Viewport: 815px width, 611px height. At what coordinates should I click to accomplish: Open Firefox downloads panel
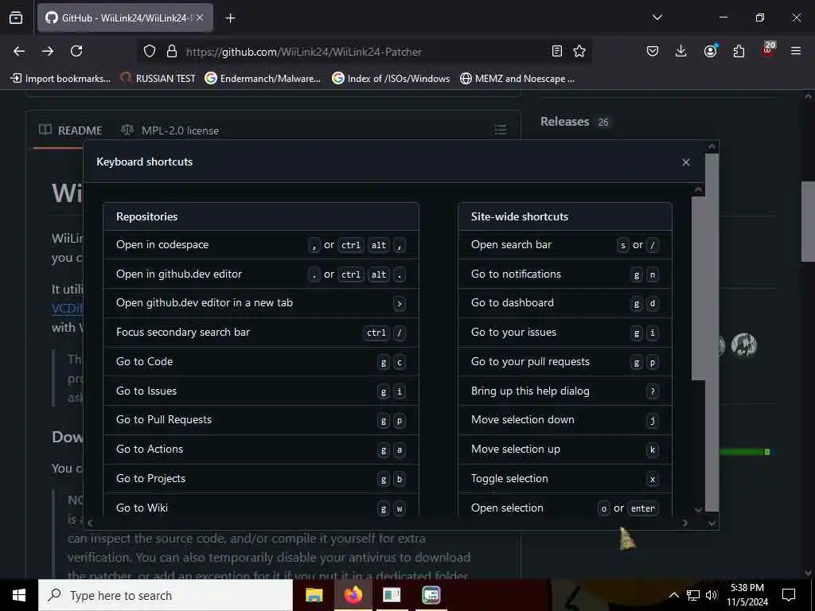tap(681, 51)
